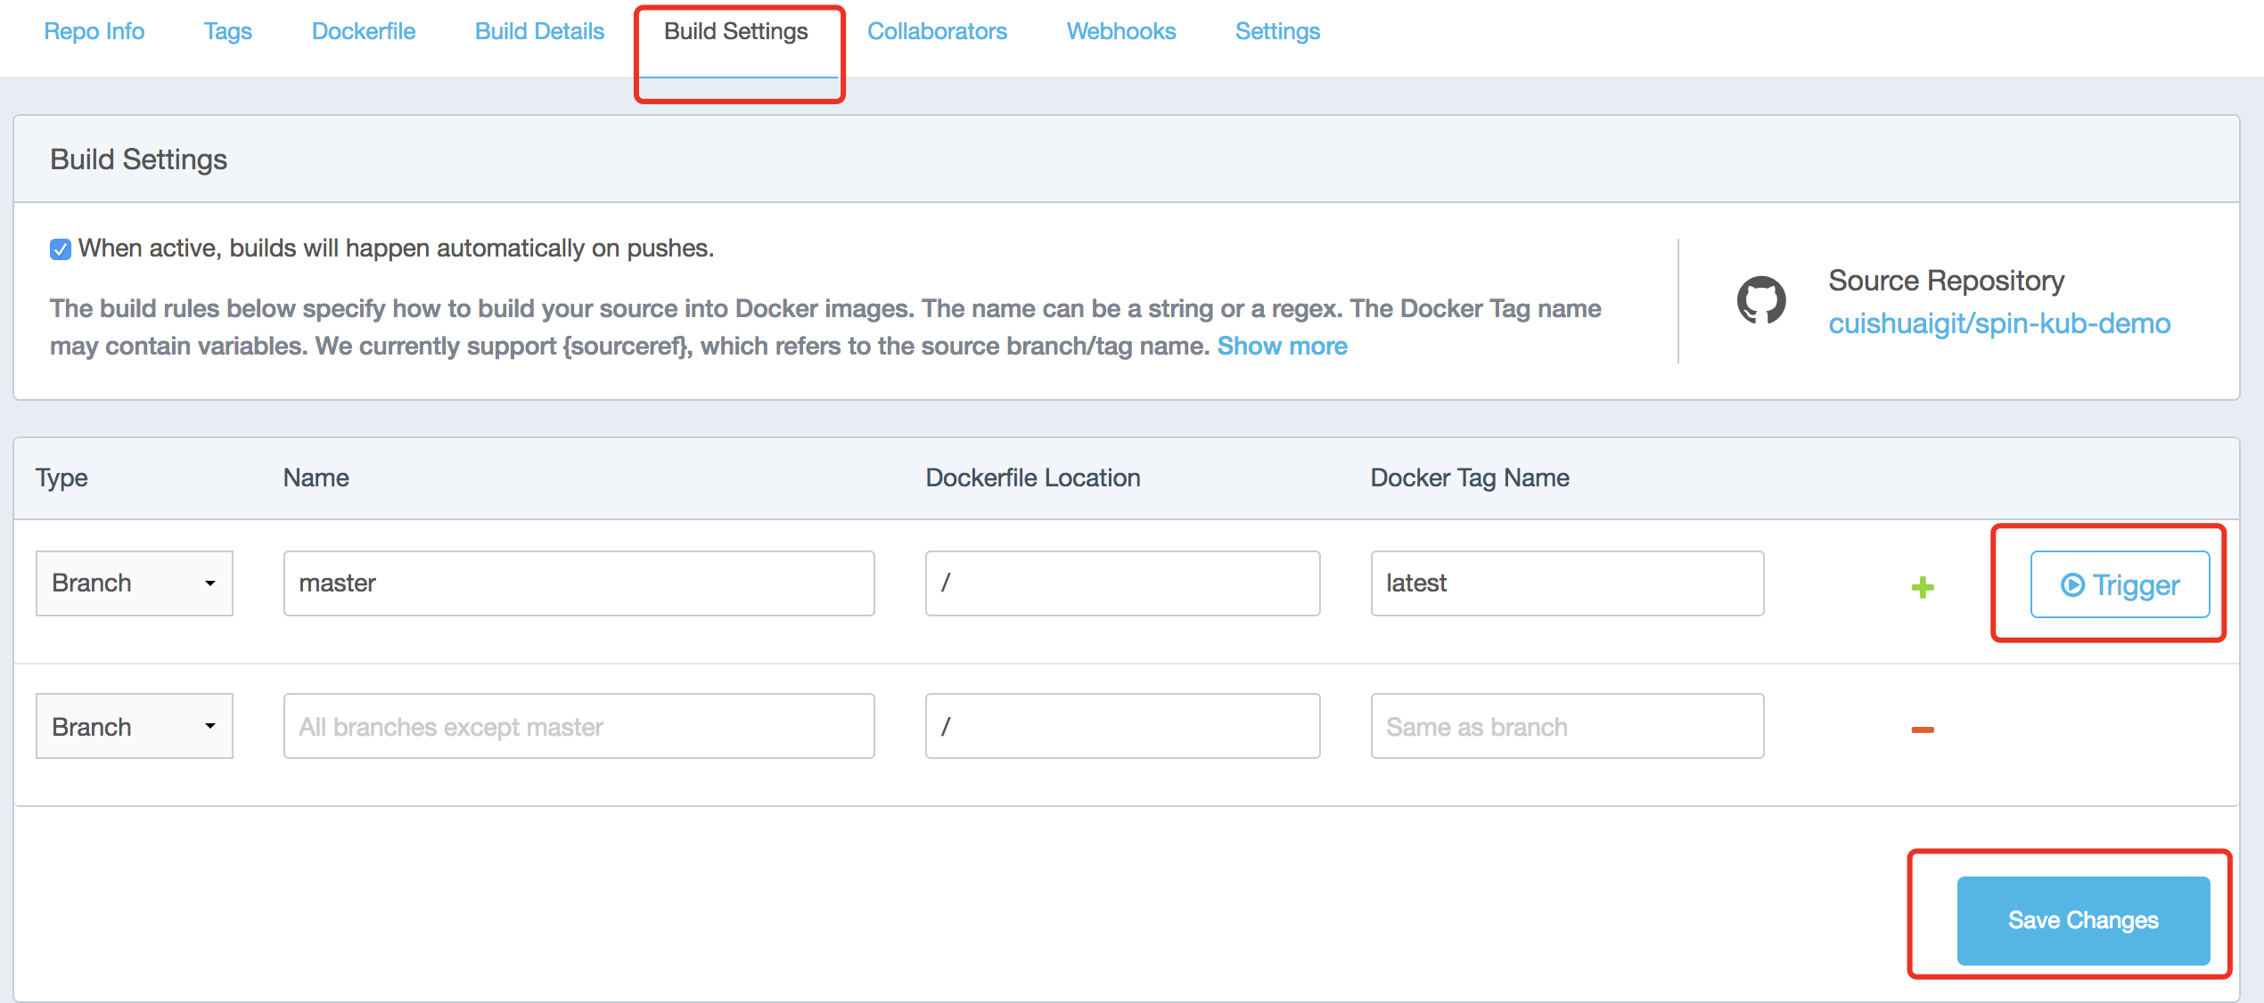Switch to the Repo Info tab
Viewport: 2264px width, 1003px height.
(x=94, y=31)
